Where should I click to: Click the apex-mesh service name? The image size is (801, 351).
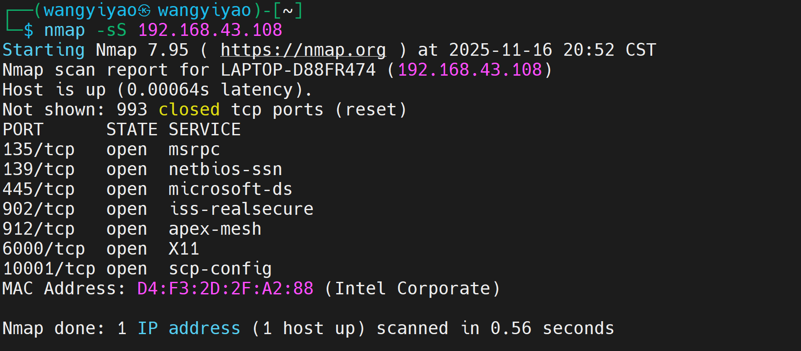(215, 229)
